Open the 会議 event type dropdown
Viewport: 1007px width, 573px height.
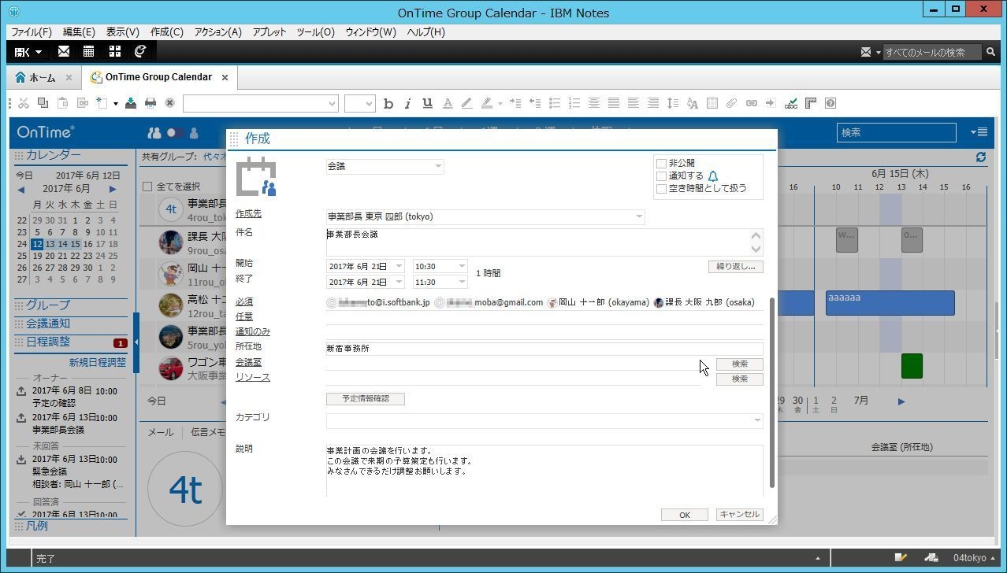pos(438,166)
